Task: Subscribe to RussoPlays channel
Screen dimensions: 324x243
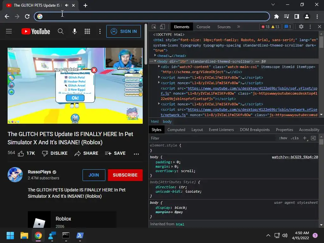Action: pos(125,175)
